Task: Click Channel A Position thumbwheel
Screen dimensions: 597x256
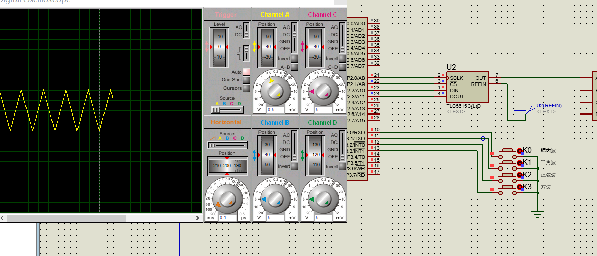Action: click(267, 47)
